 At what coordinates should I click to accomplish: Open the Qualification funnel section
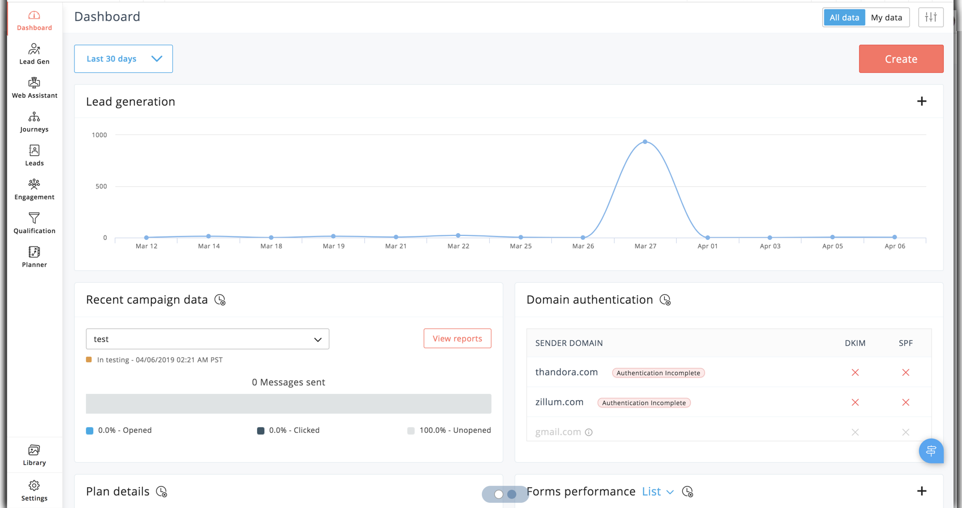pos(34,224)
